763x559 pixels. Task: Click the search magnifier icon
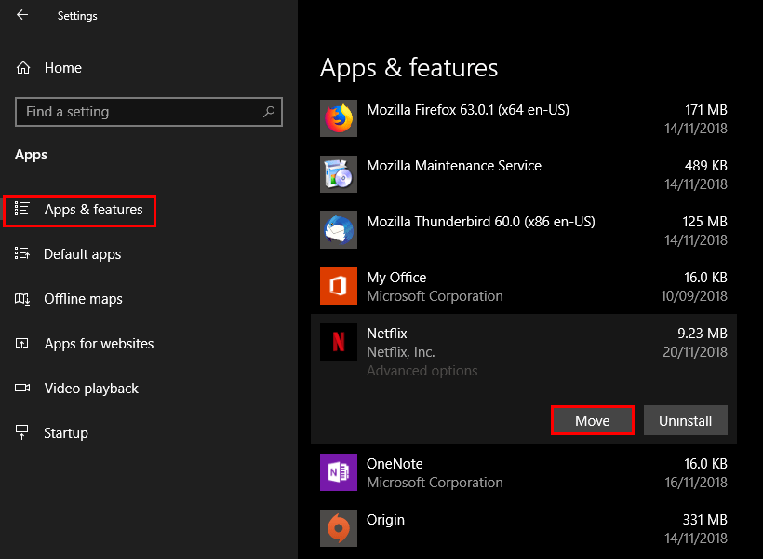pyautogui.click(x=269, y=112)
